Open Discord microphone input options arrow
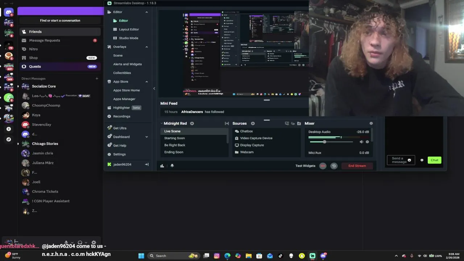Image resolution: width=464 pixels, height=261 pixels. click(72, 243)
